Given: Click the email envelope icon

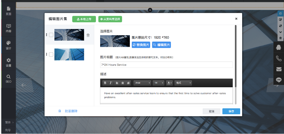Looking at the screenshot, I should click(x=278, y=69).
